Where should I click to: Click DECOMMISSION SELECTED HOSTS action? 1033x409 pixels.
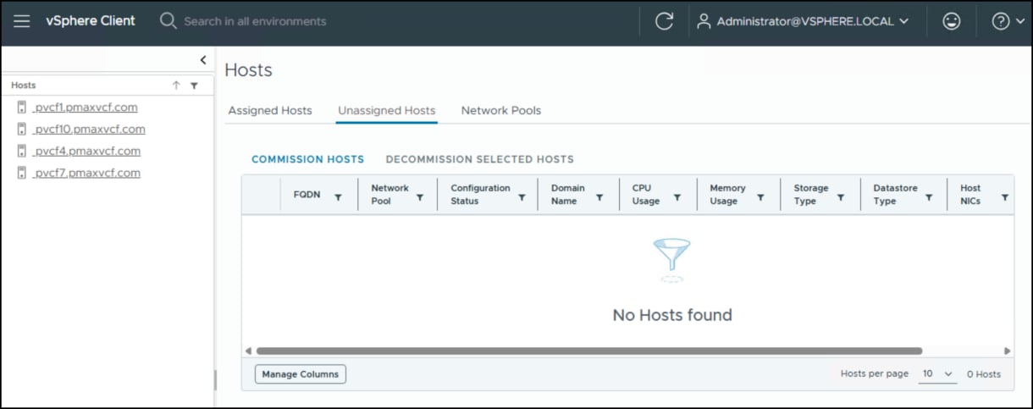480,159
